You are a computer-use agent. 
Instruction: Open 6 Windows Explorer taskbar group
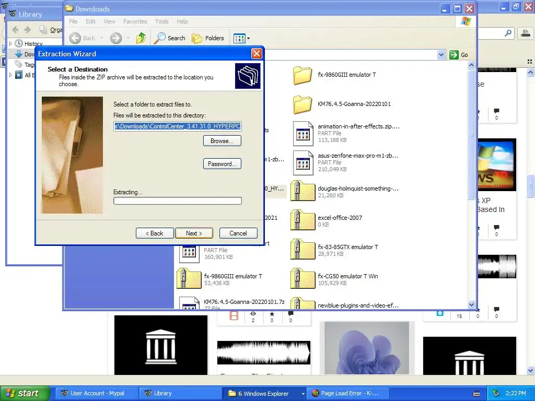[x=264, y=393]
